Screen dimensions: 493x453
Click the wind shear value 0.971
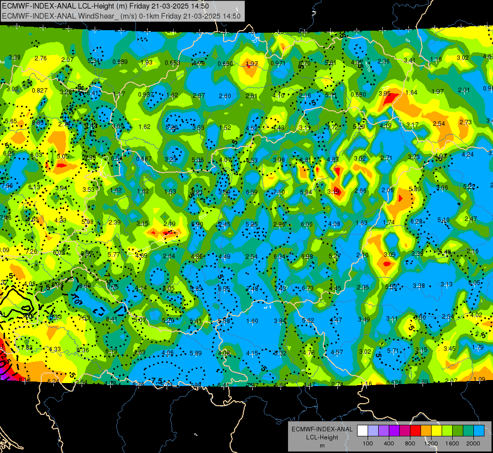[x=278, y=63]
